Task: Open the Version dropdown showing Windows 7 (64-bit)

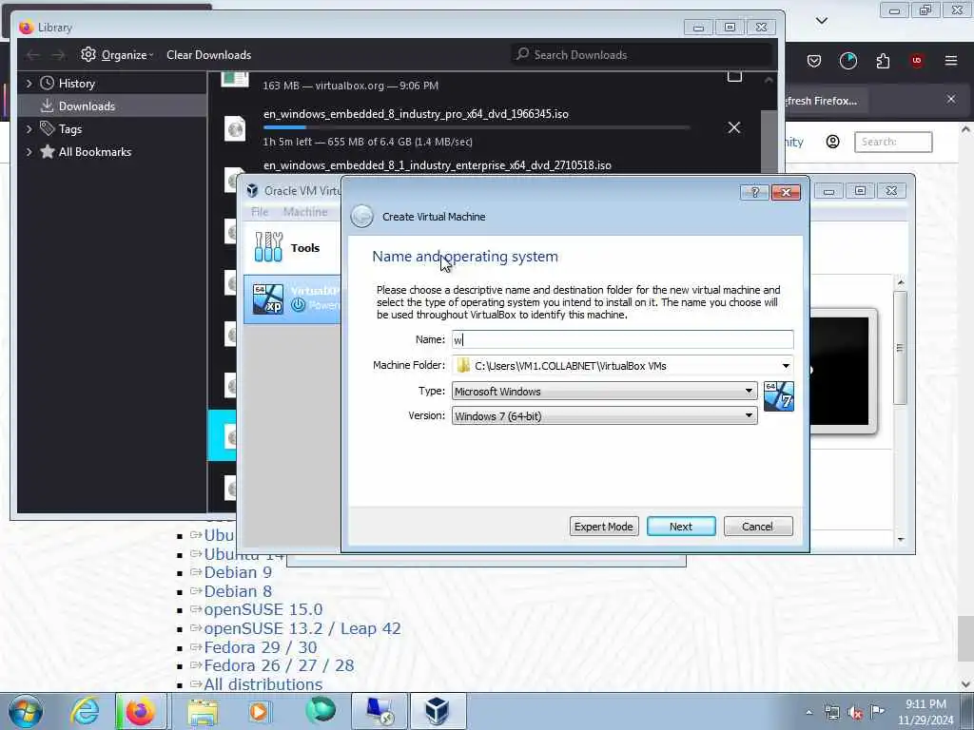Action: 604,416
